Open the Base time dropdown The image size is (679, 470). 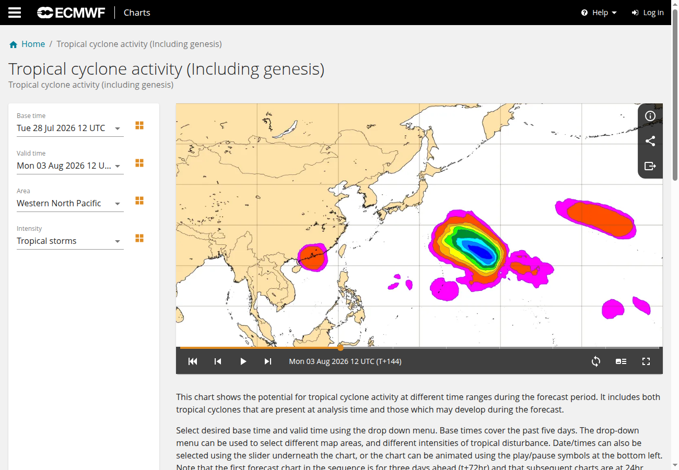click(70, 128)
